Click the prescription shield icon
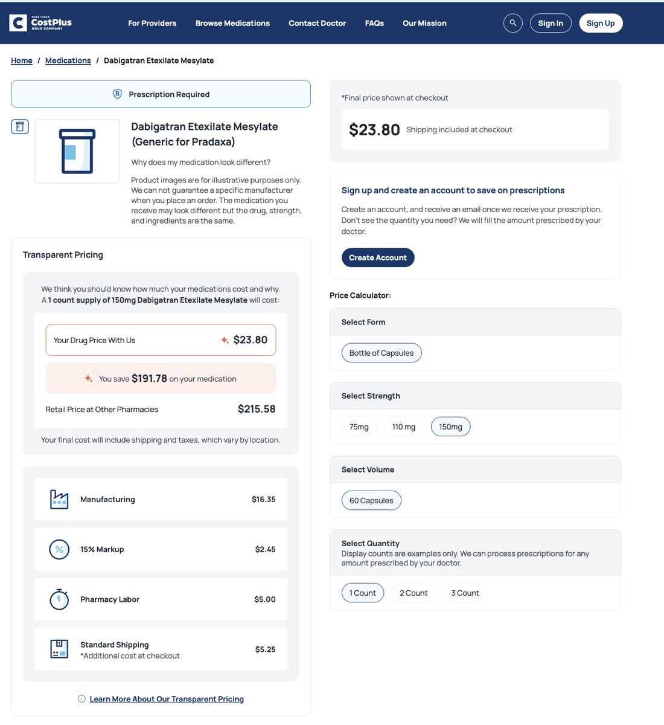Viewport: 664px width, 725px height. tap(118, 94)
